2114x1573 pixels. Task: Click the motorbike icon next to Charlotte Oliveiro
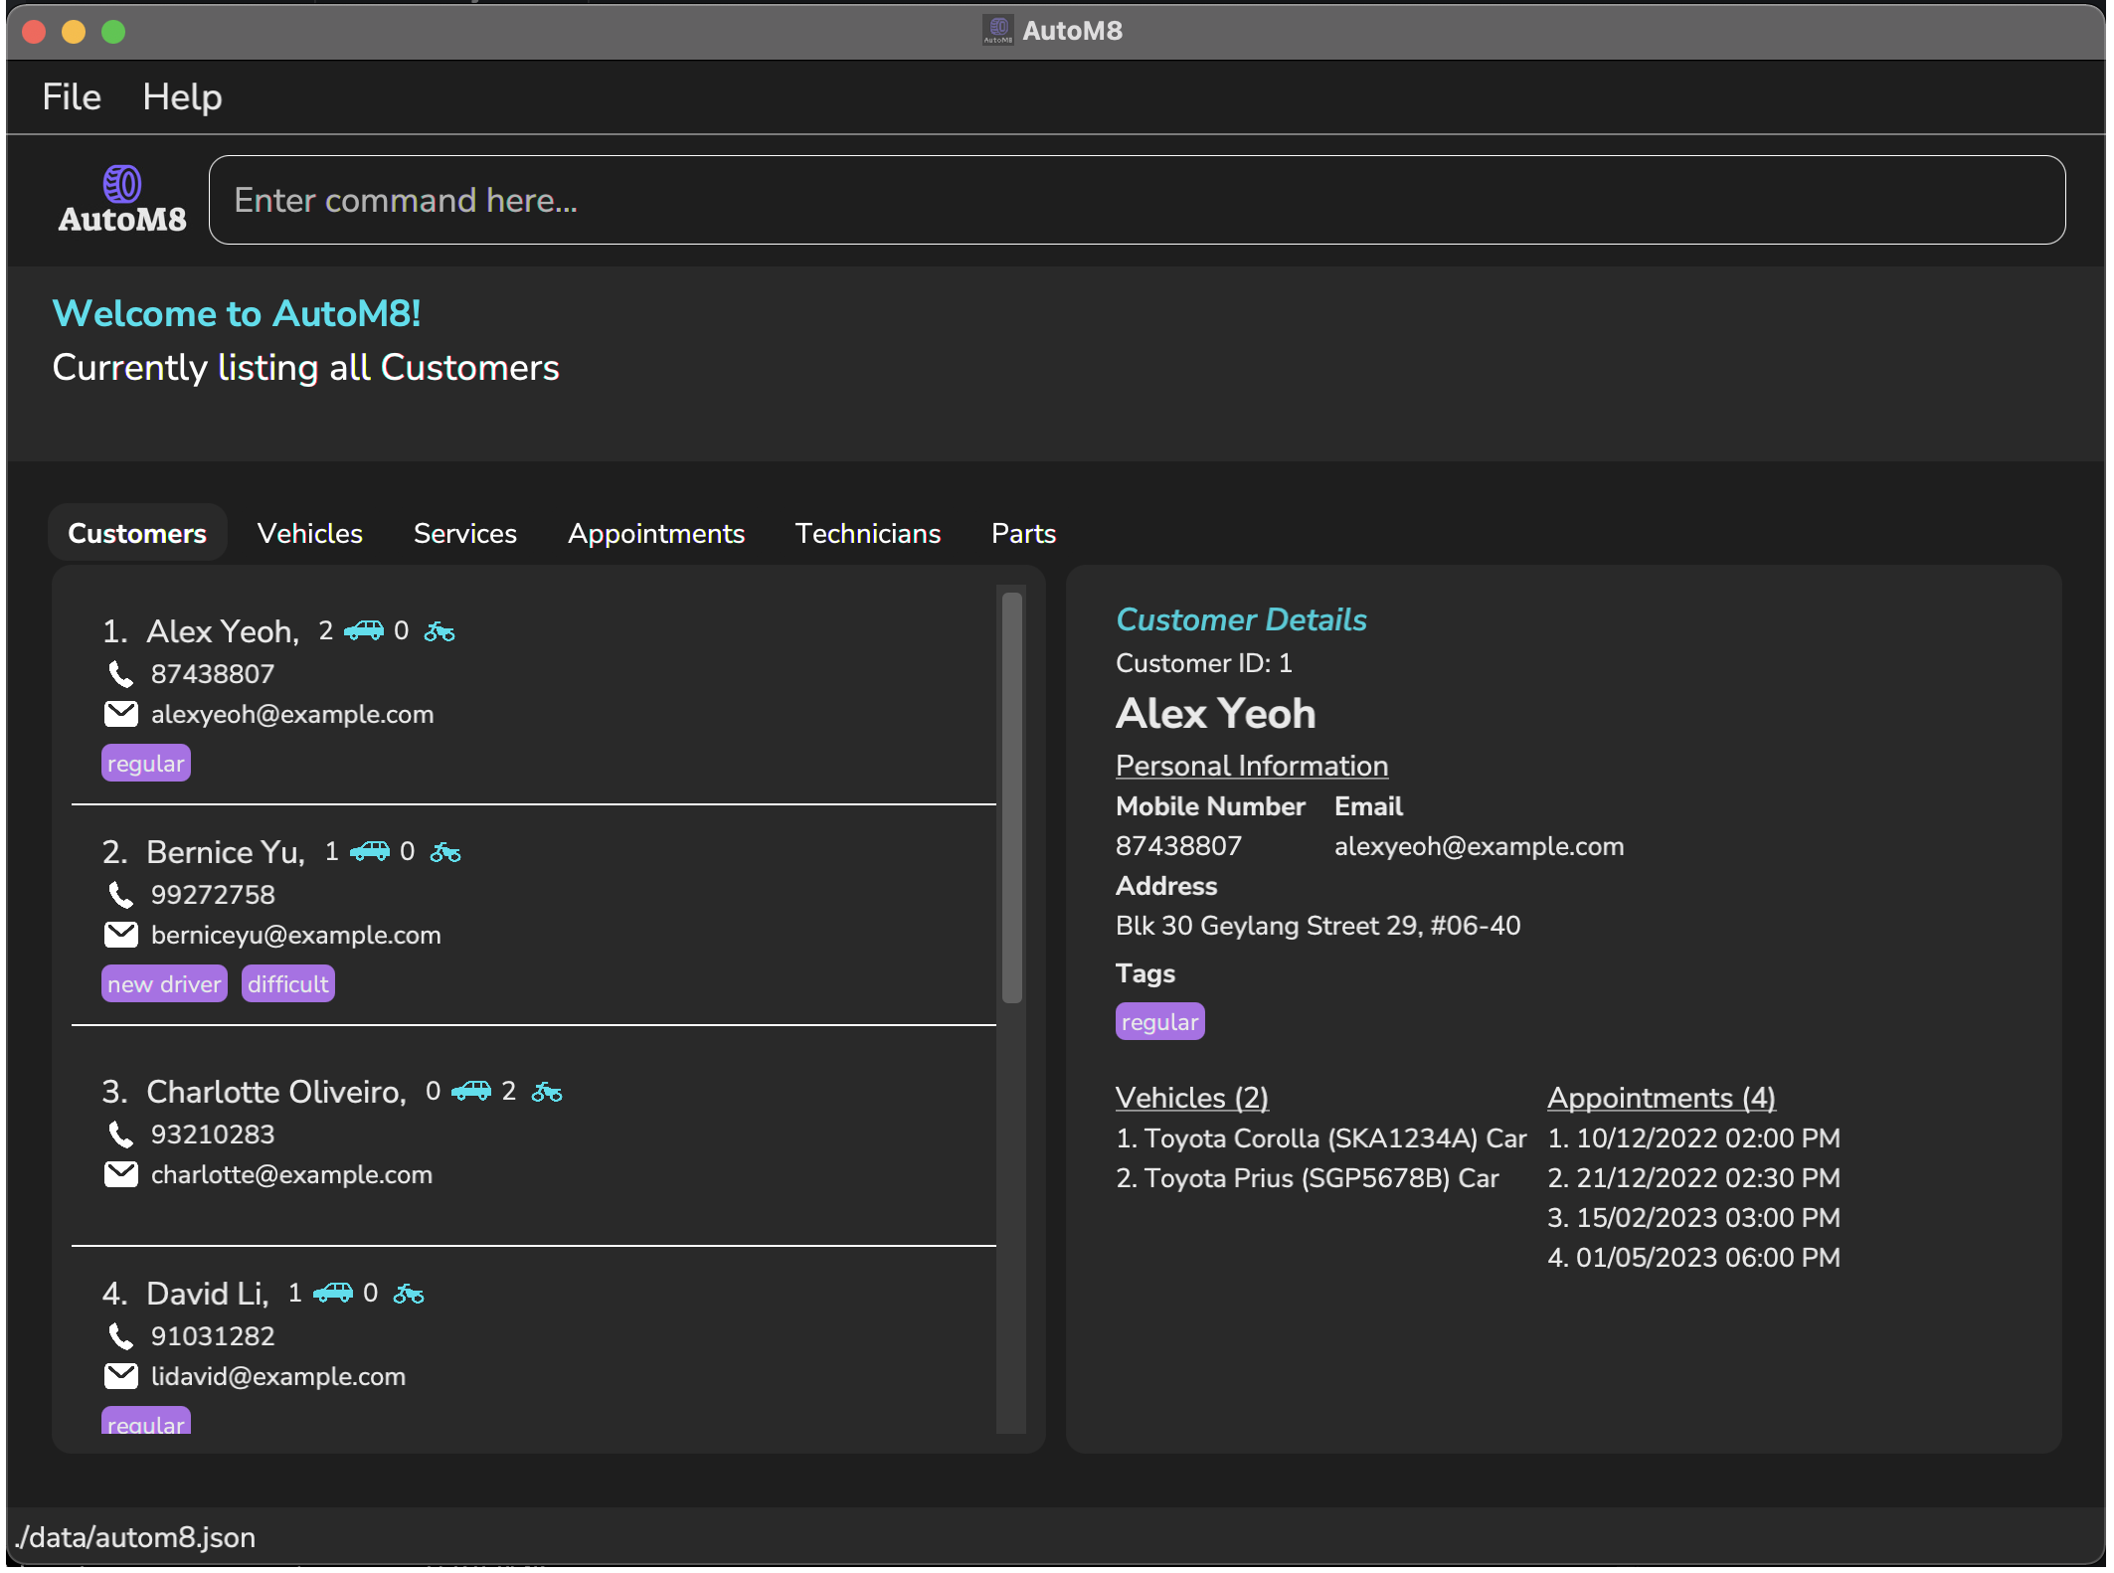547,1091
